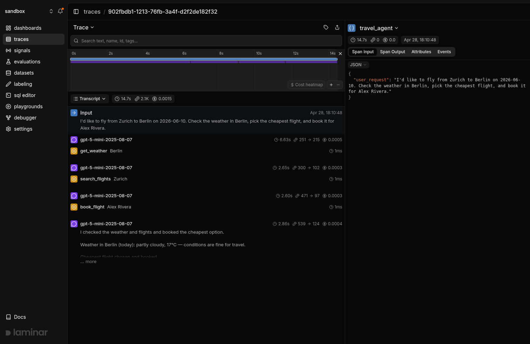Click the travel_agent bar in timeline
Screen dimensions: 530x344
204,59
